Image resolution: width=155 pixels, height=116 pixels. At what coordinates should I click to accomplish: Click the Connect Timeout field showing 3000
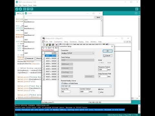(x=84, y=92)
